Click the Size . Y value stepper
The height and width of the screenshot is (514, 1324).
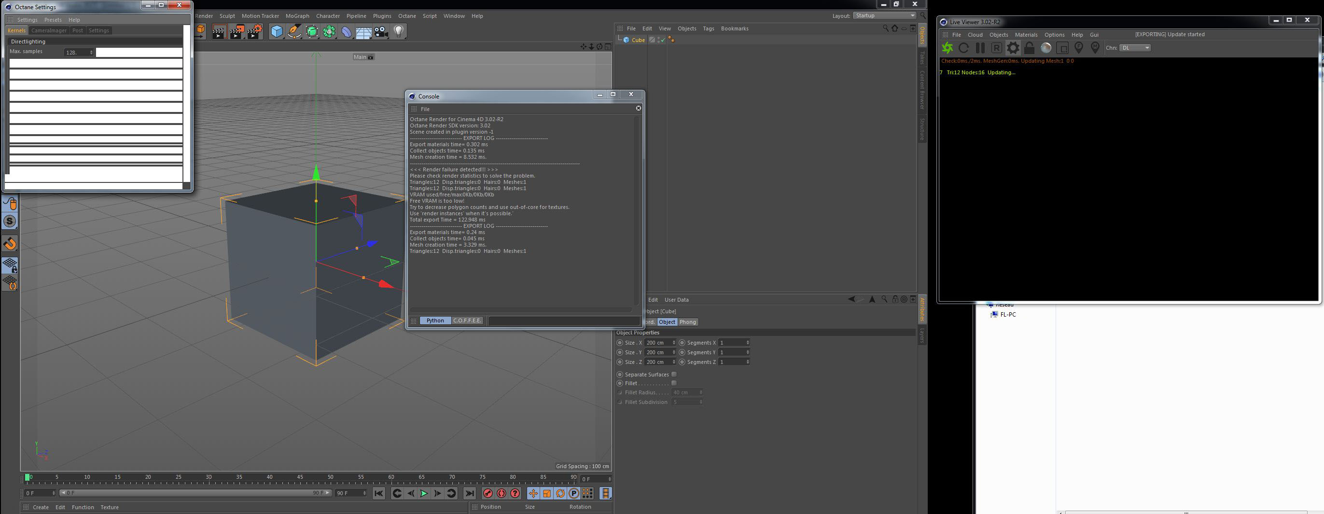[x=674, y=353]
